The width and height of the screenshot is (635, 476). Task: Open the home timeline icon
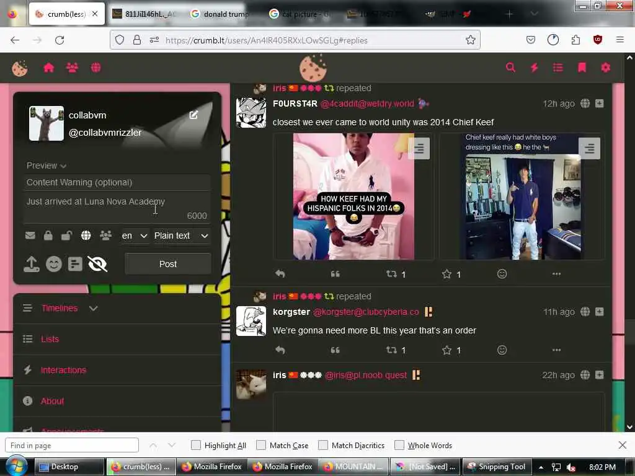[48, 68]
